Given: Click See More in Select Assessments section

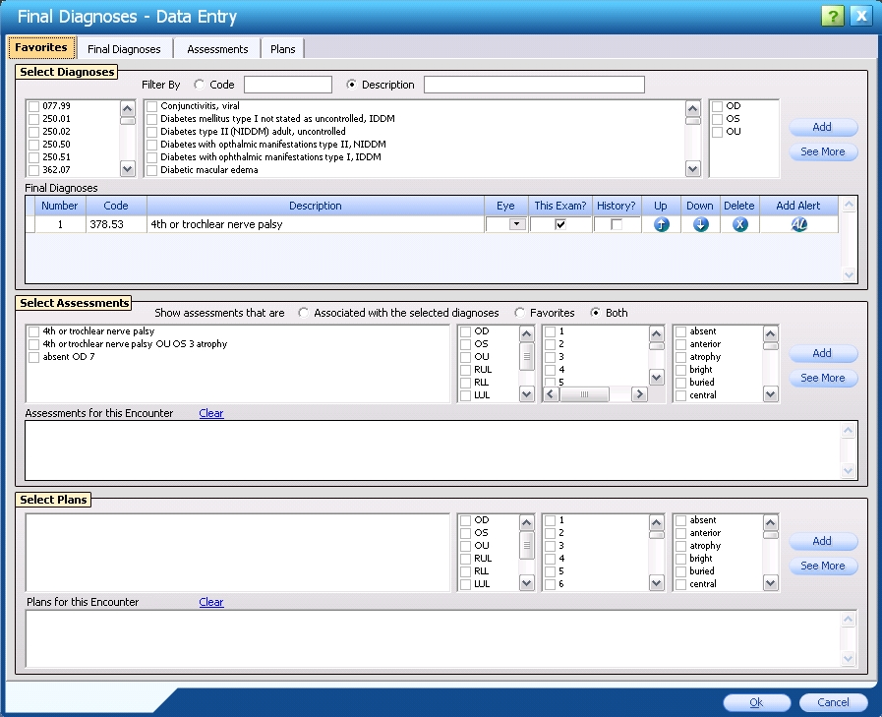Looking at the screenshot, I should 823,379.
